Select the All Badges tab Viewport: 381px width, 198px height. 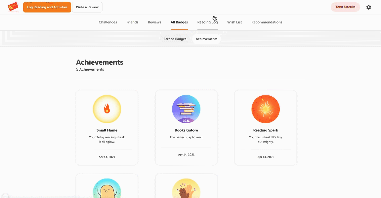tap(179, 22)
